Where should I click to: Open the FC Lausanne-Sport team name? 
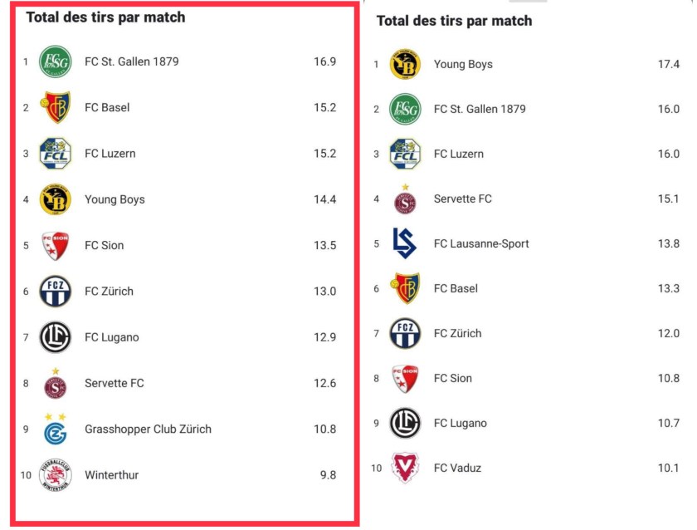point(481,243)
